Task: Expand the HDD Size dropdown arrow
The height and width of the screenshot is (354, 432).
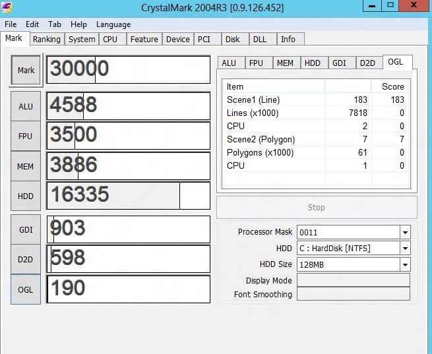Action: point(405,264)
